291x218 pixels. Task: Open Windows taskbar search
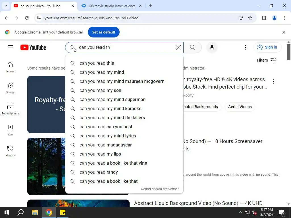pyautogui.click(x=20, y=212)
